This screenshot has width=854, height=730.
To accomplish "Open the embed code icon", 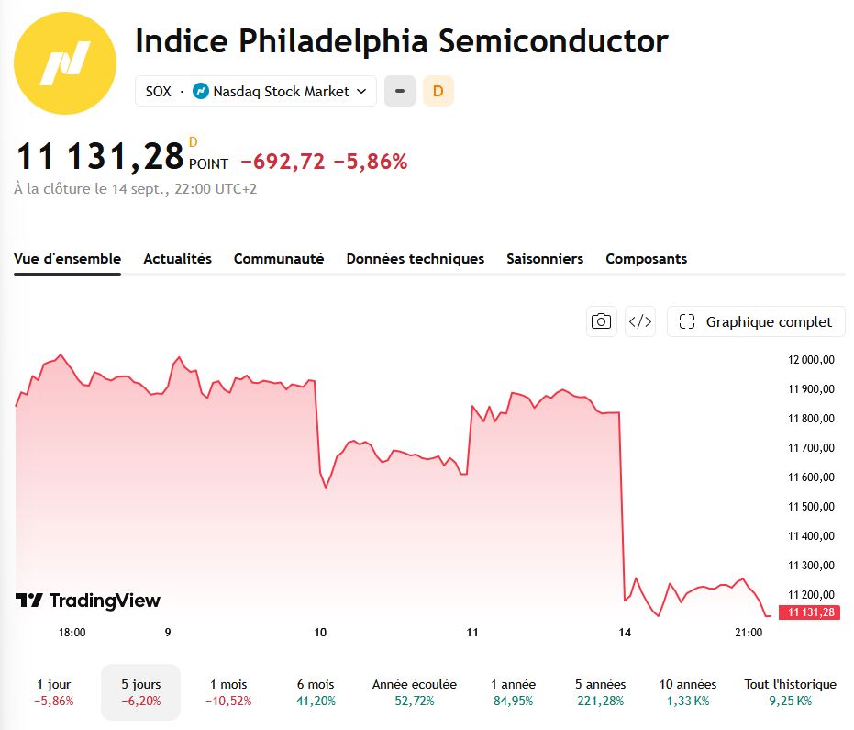I will tap(640, 321).
